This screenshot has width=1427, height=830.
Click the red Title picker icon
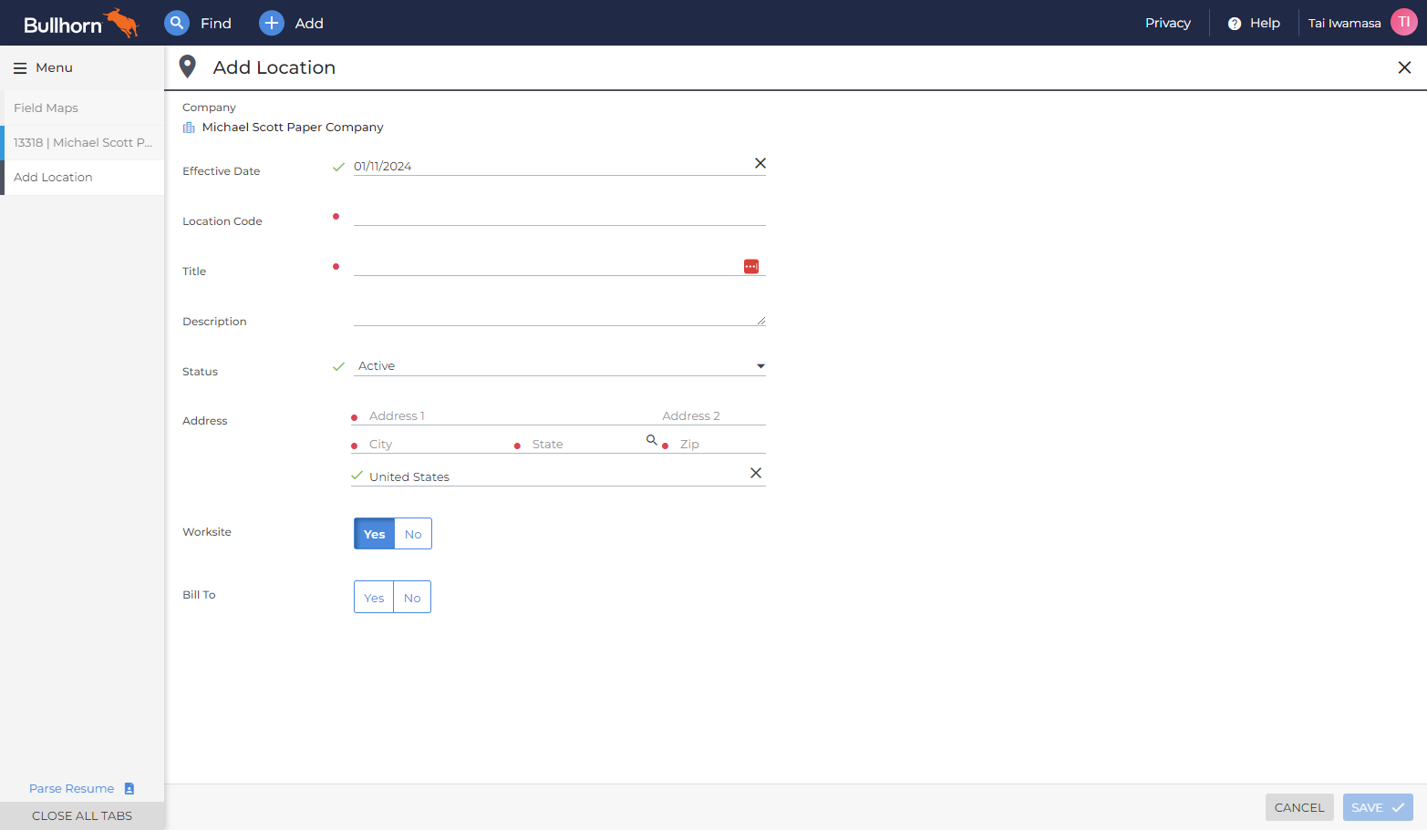tap(751, 266)
